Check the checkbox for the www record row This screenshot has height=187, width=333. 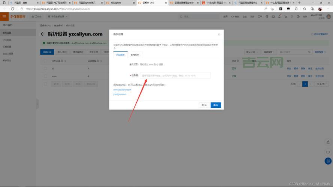tap(46, 76)
